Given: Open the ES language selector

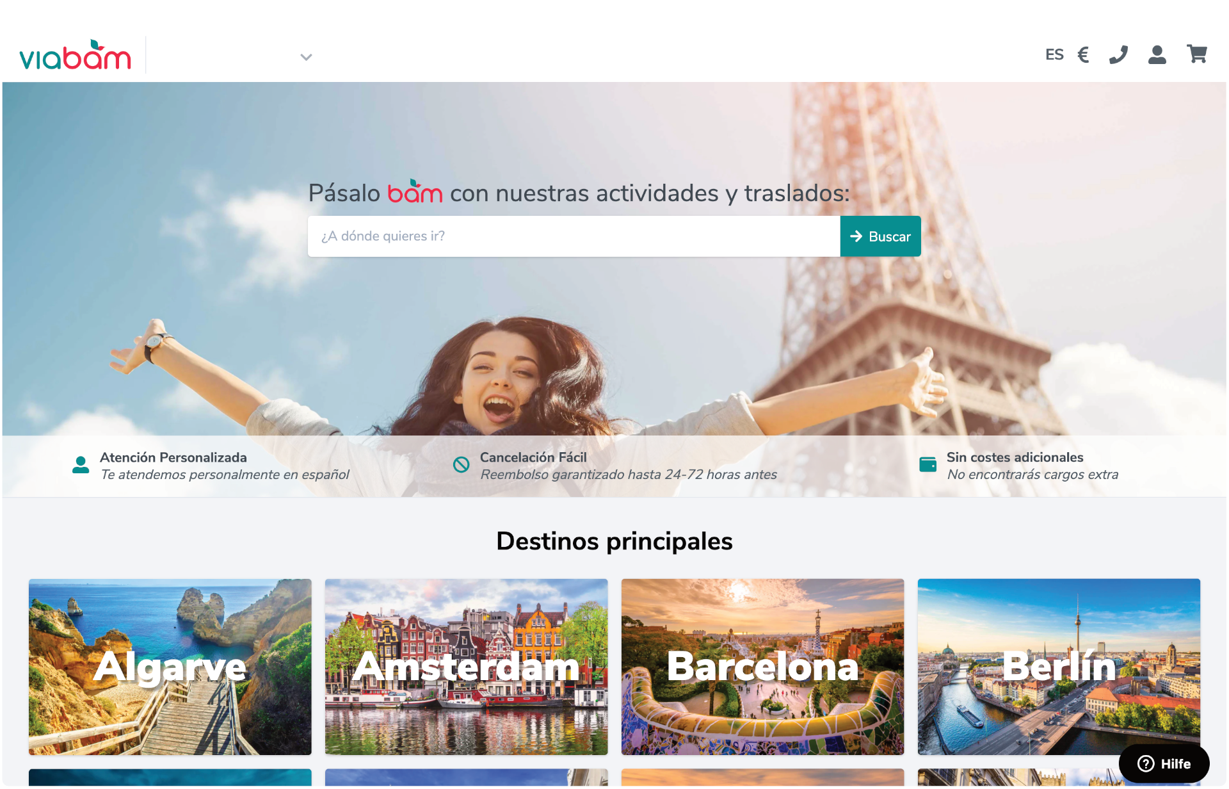Looking at the screenshot, I should pos(1054,54).
